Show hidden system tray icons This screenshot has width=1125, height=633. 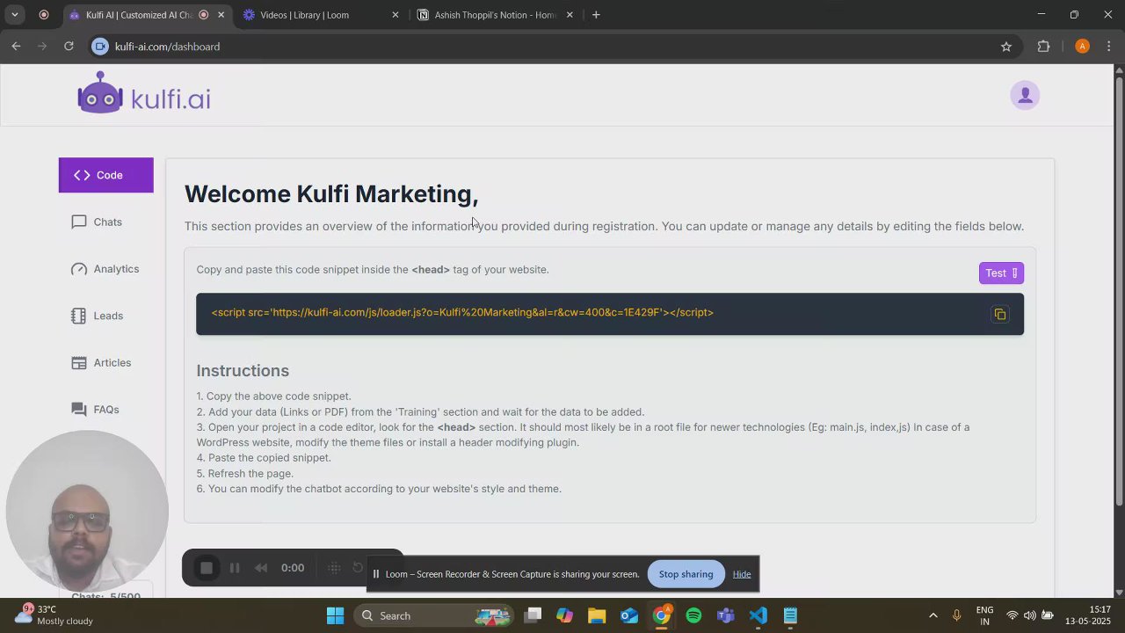pos(933,615)
